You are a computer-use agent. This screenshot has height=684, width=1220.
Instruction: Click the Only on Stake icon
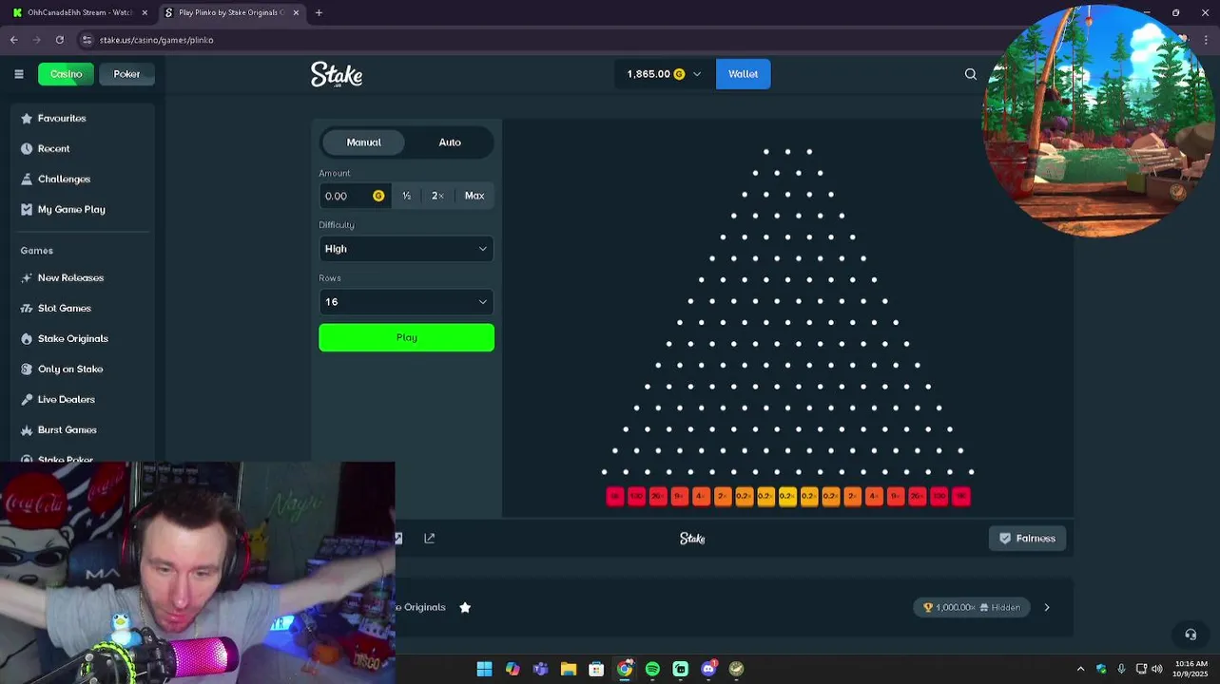pos(27,370)
